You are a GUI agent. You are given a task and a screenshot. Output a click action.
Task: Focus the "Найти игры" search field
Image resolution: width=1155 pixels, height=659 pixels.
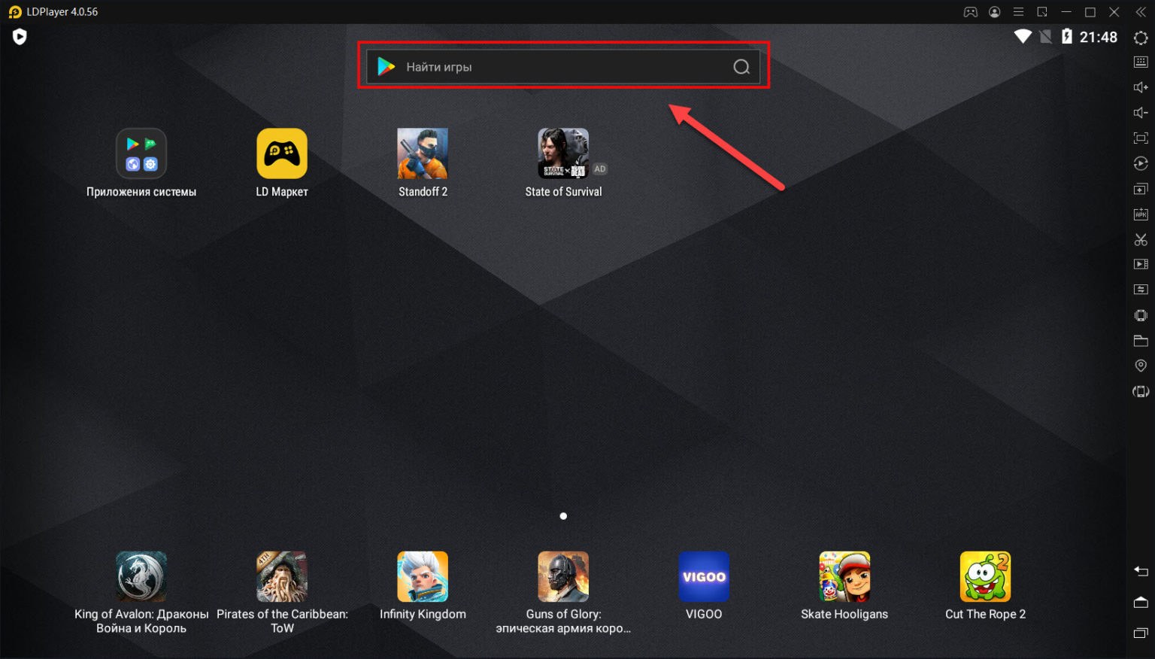click(563, 66)
